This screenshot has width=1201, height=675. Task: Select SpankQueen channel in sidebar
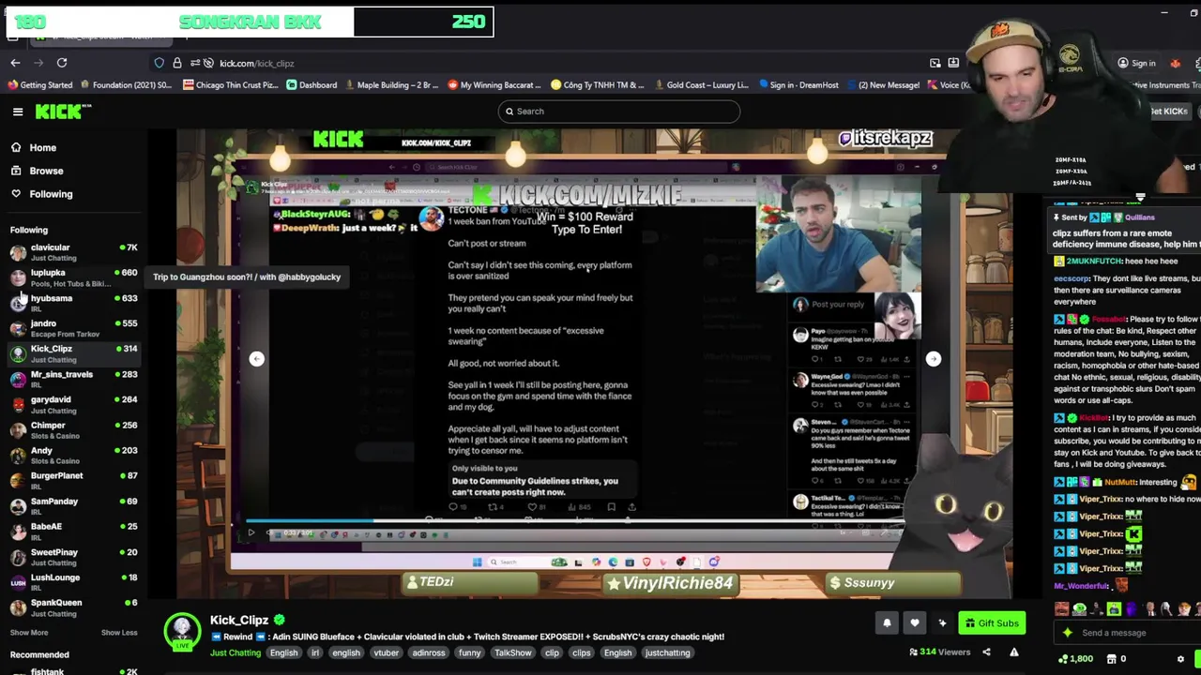(73, 607)
